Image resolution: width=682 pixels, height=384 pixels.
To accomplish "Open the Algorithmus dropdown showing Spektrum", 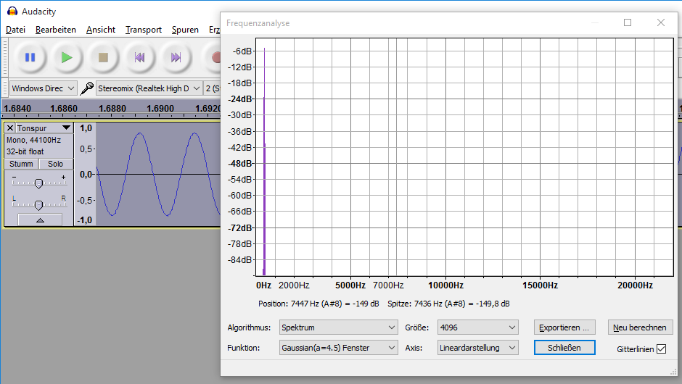I will coord(338,327).
